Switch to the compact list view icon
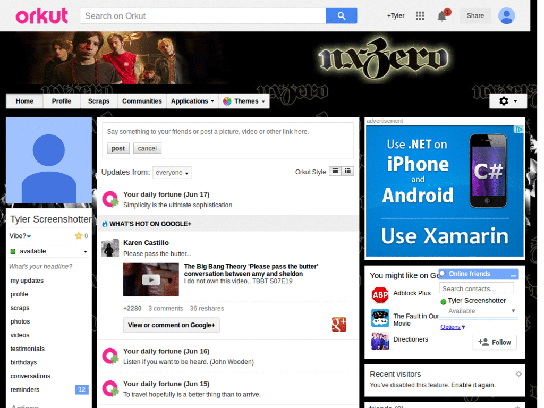 (x=335, y=171)
